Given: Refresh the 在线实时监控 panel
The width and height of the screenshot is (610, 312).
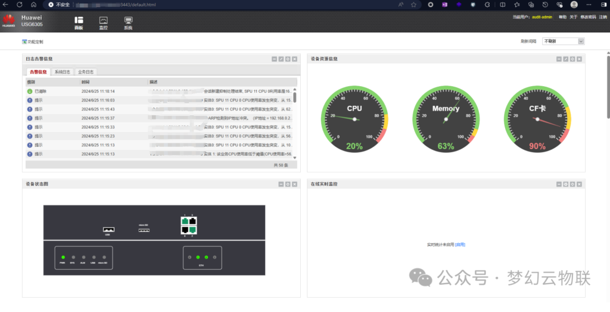Looking at the screenshot, I should (x=572, y=184).
